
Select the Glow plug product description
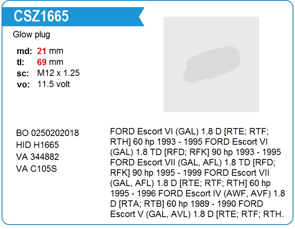[31, 35]
